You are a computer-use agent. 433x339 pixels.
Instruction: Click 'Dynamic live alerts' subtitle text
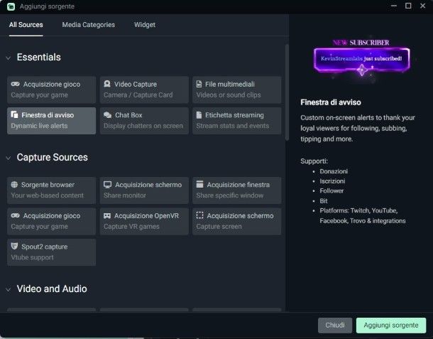(x=39, y=126)
